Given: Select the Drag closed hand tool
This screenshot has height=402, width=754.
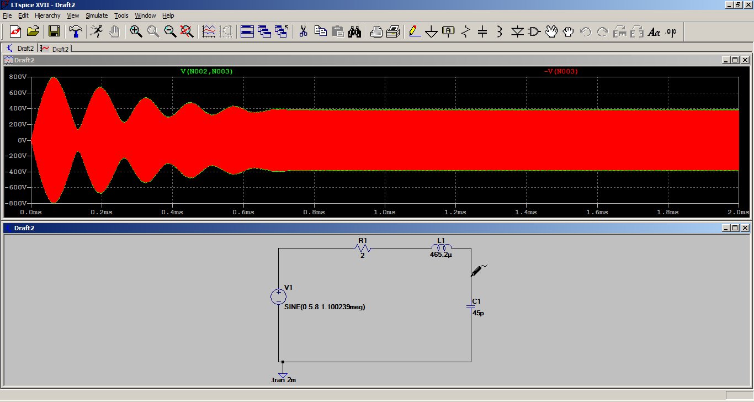Looking at the screenshot, I should [x=569, y=31].
